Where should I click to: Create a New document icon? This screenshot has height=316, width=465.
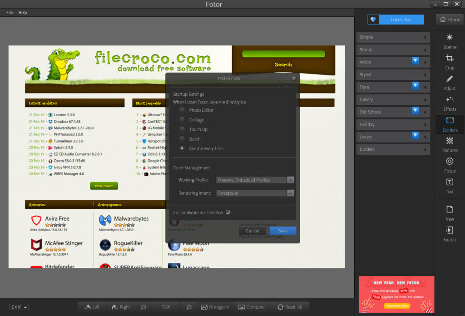click(x=450, y=209)
